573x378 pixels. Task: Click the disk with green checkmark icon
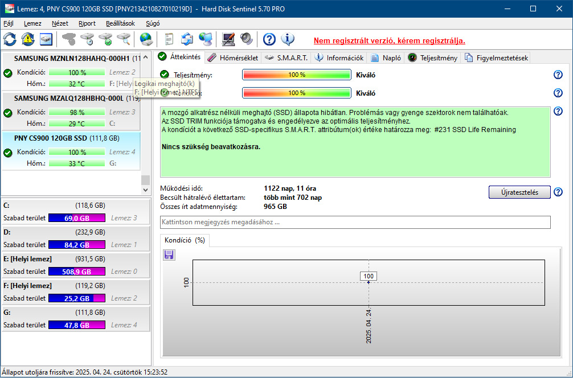click(x=105, y=39)
